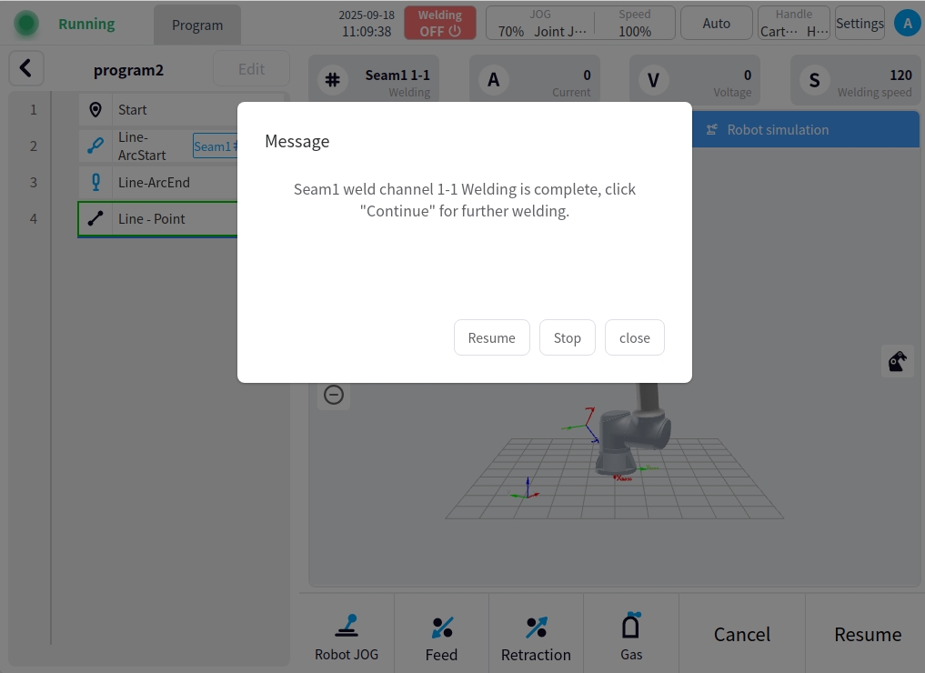Switch to the Program tab

click(x=197, y=25)
